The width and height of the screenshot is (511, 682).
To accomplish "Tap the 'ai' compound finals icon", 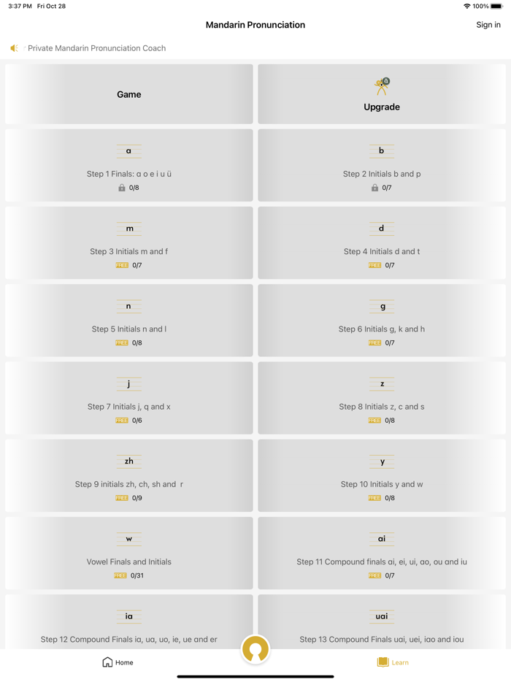I will point(382,538).
